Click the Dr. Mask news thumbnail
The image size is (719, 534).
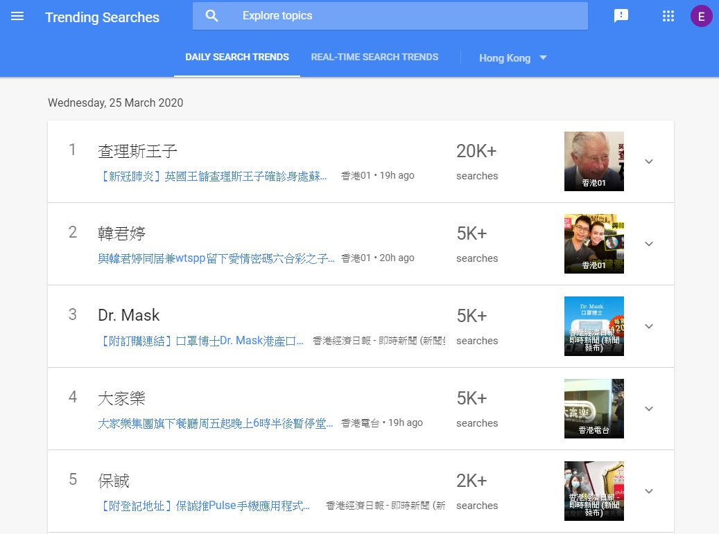(594, 326)
